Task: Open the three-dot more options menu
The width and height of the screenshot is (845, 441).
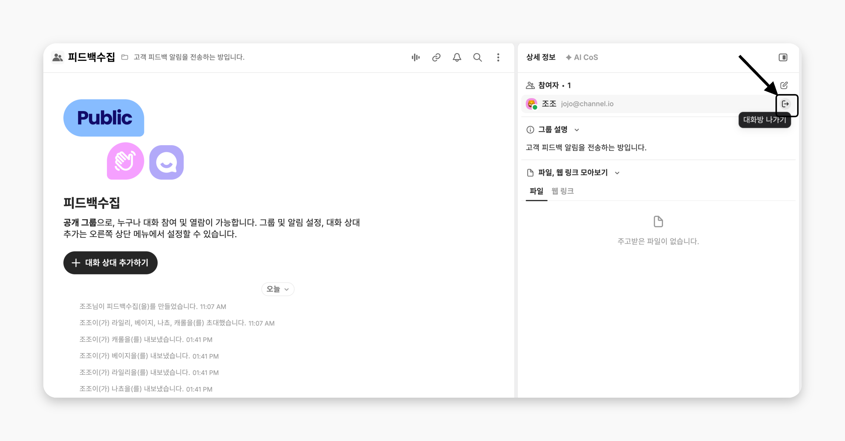Action: point(498,57)
